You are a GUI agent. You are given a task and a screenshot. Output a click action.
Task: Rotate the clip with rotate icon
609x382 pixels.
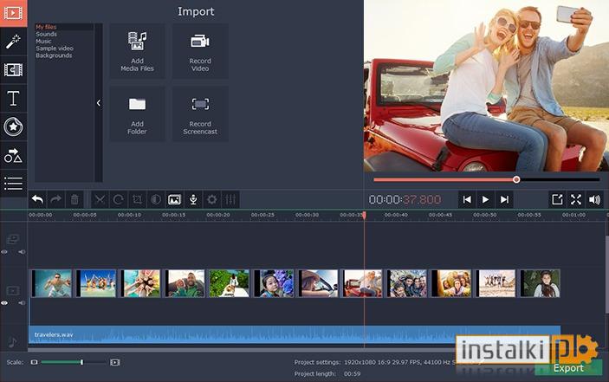pos(119,199)
